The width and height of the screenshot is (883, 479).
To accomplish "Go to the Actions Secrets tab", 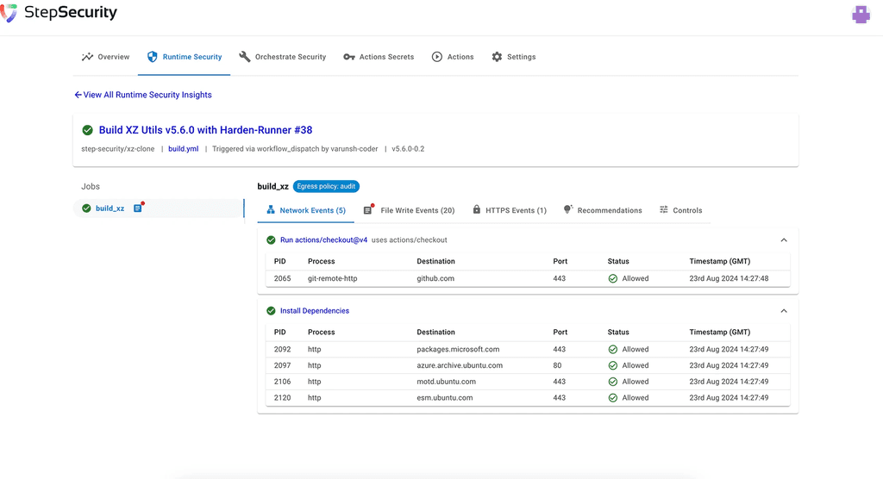I will click(x=379, y=57).
